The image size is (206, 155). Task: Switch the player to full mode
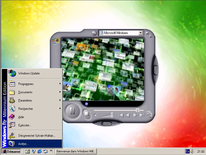click(149, 114)
